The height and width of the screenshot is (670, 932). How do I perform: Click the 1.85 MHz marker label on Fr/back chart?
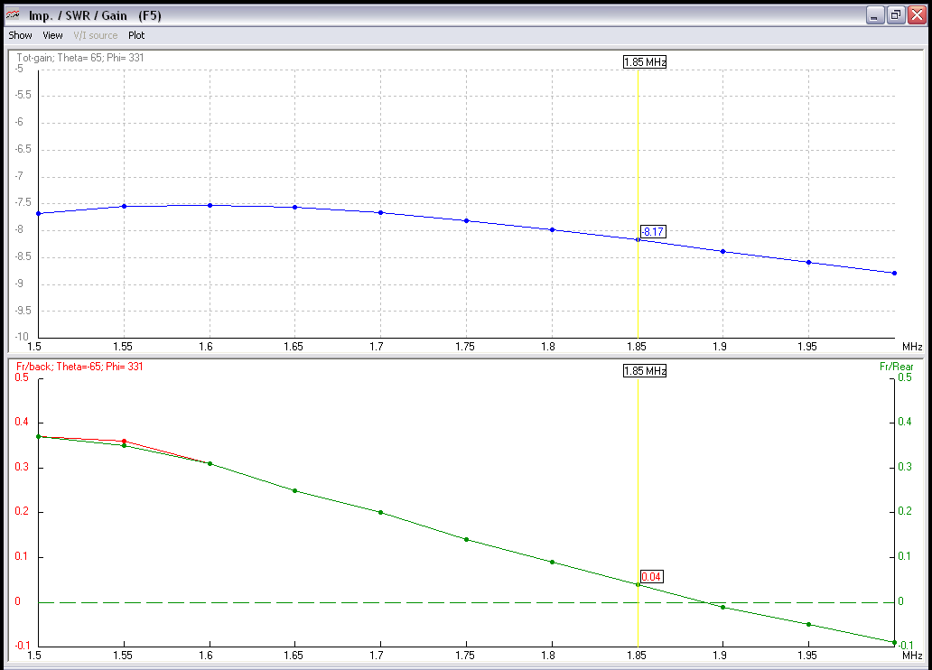coord(645,371)
